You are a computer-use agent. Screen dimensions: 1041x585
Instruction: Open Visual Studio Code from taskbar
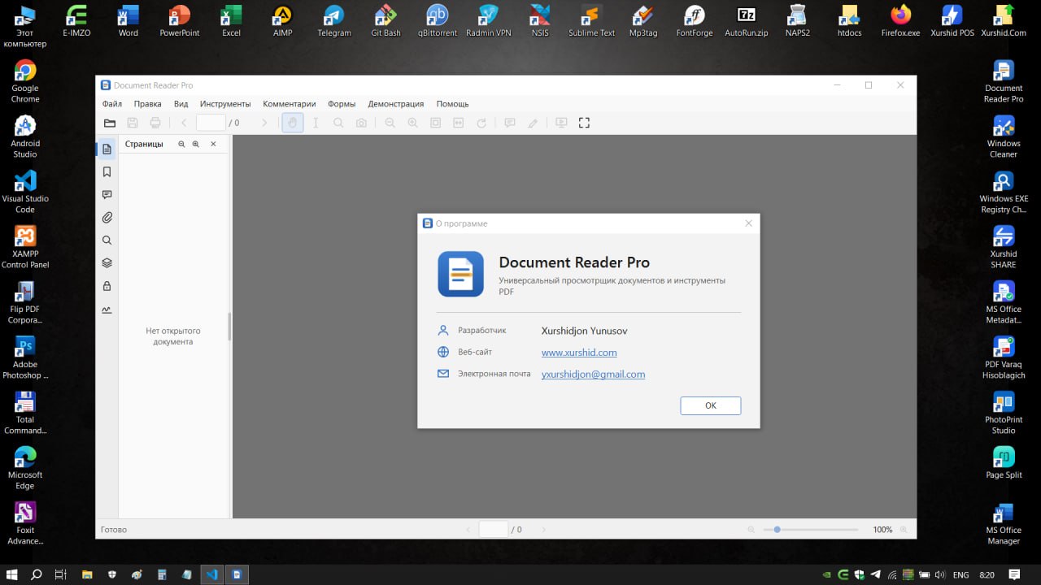[x=211, y=574]
